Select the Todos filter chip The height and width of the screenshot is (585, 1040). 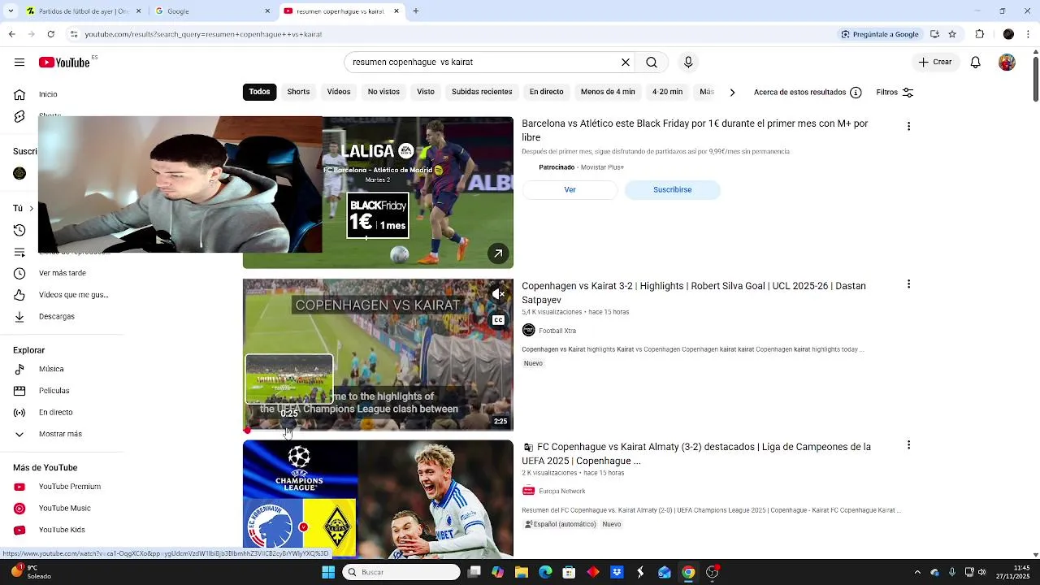259,92
